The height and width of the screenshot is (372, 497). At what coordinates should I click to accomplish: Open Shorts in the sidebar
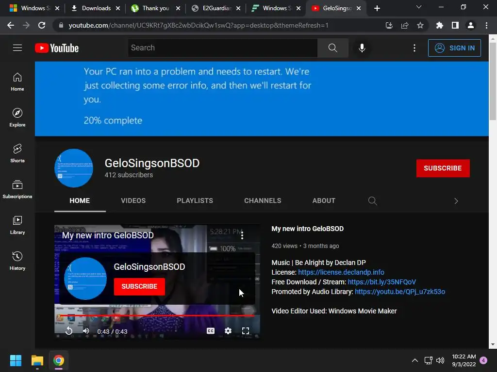(17, 153)
